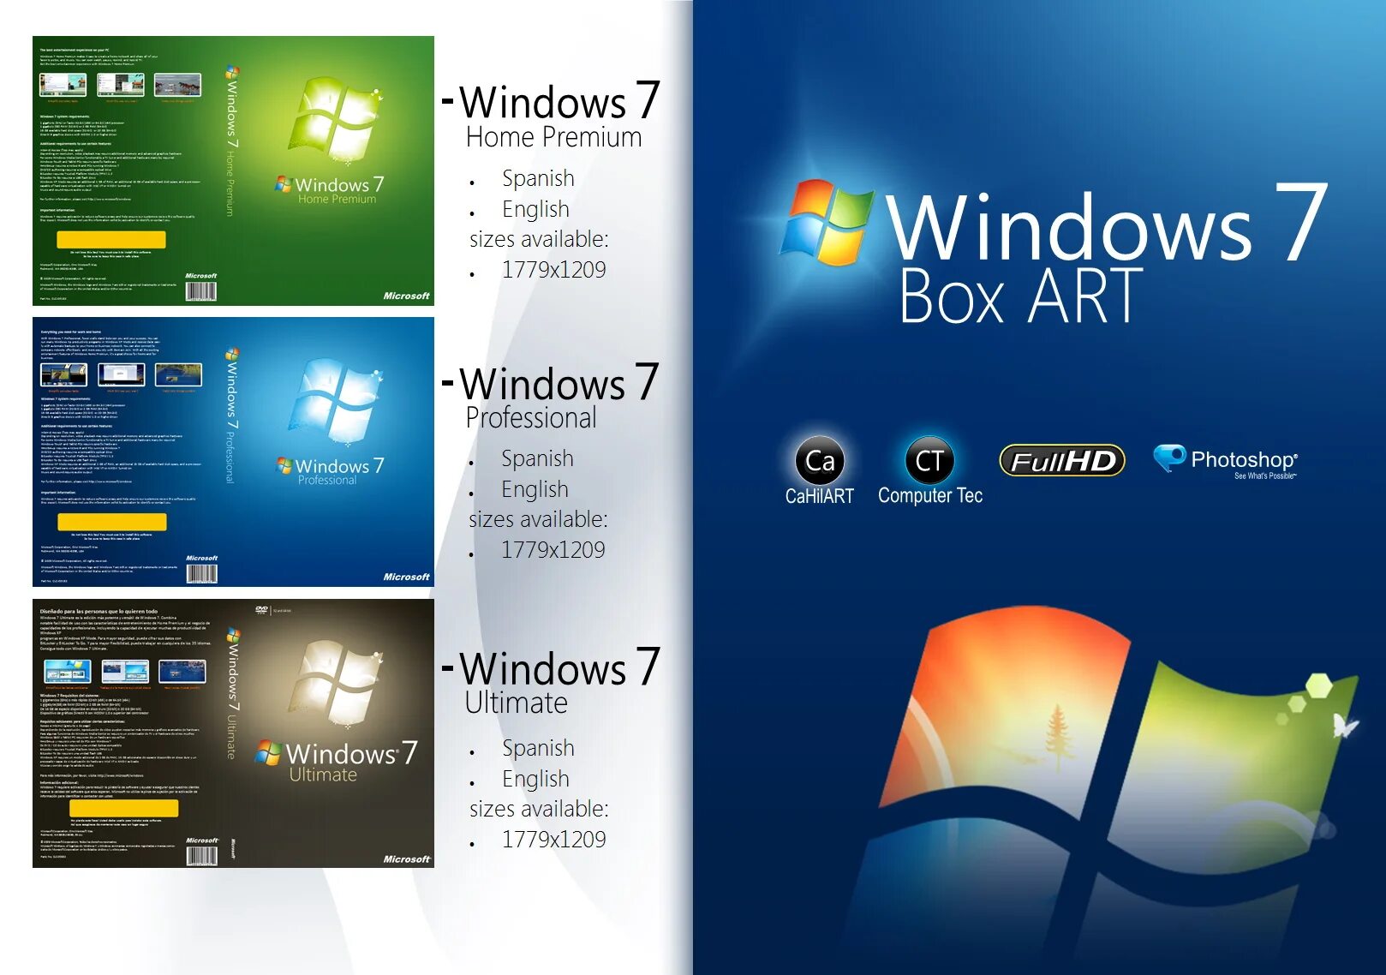This screenshot has height=975, width=1386.
Task: Click the Windows flag beside the Box ART title
Action: [x=827, y=221]
